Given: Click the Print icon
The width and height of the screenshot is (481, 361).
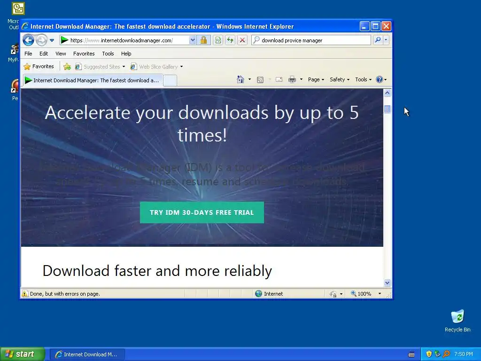Looking at the screenshot, I should 292,79.
